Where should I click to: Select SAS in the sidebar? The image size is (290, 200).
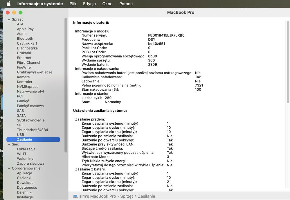20,111
